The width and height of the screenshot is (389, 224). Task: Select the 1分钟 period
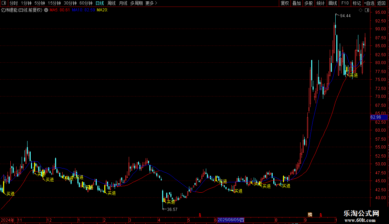(x=26, y=3)
